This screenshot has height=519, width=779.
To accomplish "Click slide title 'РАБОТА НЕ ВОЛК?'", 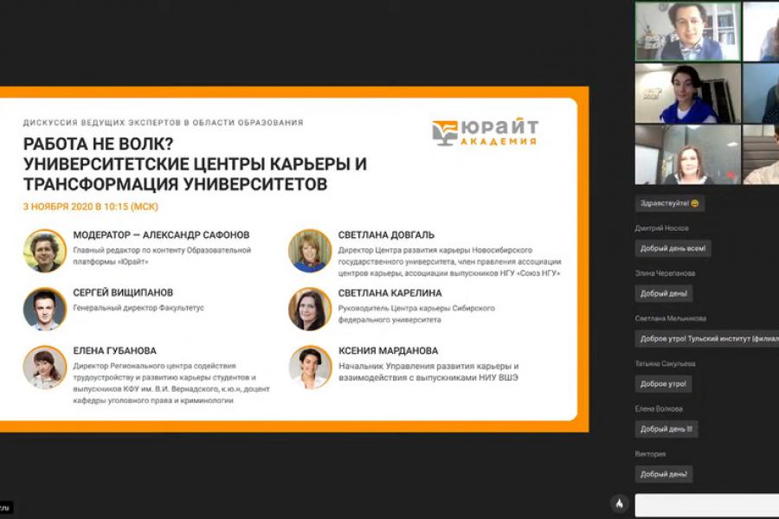I will click(99, 144).
